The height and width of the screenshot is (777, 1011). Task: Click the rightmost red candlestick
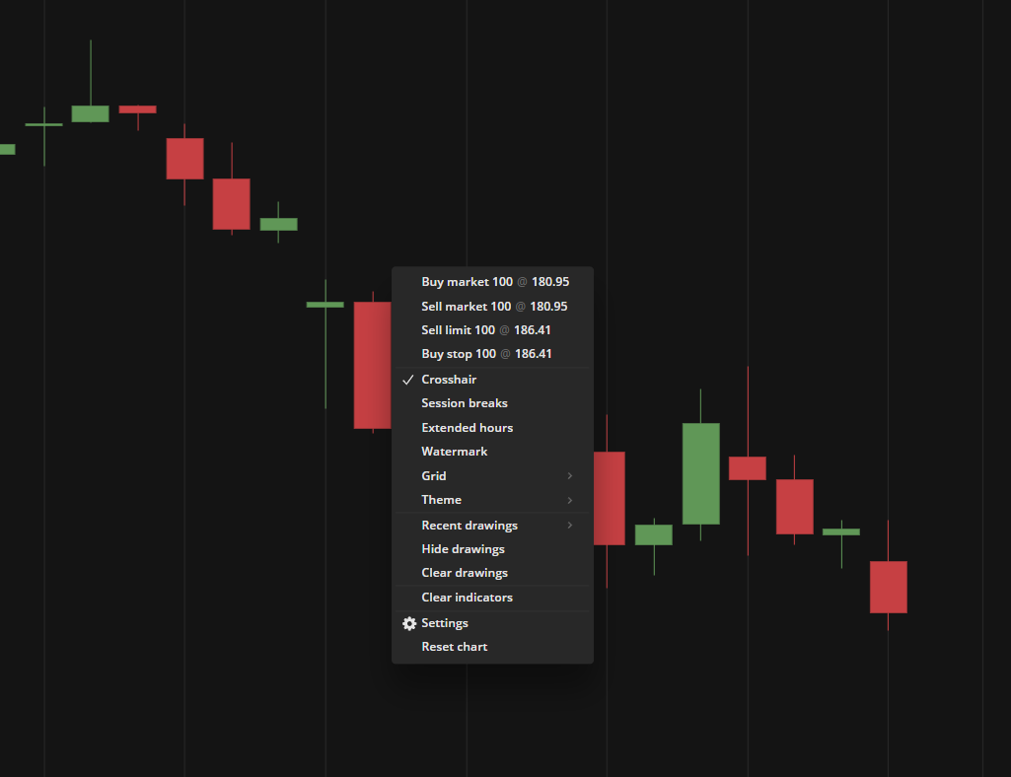(x=889, y=587)
